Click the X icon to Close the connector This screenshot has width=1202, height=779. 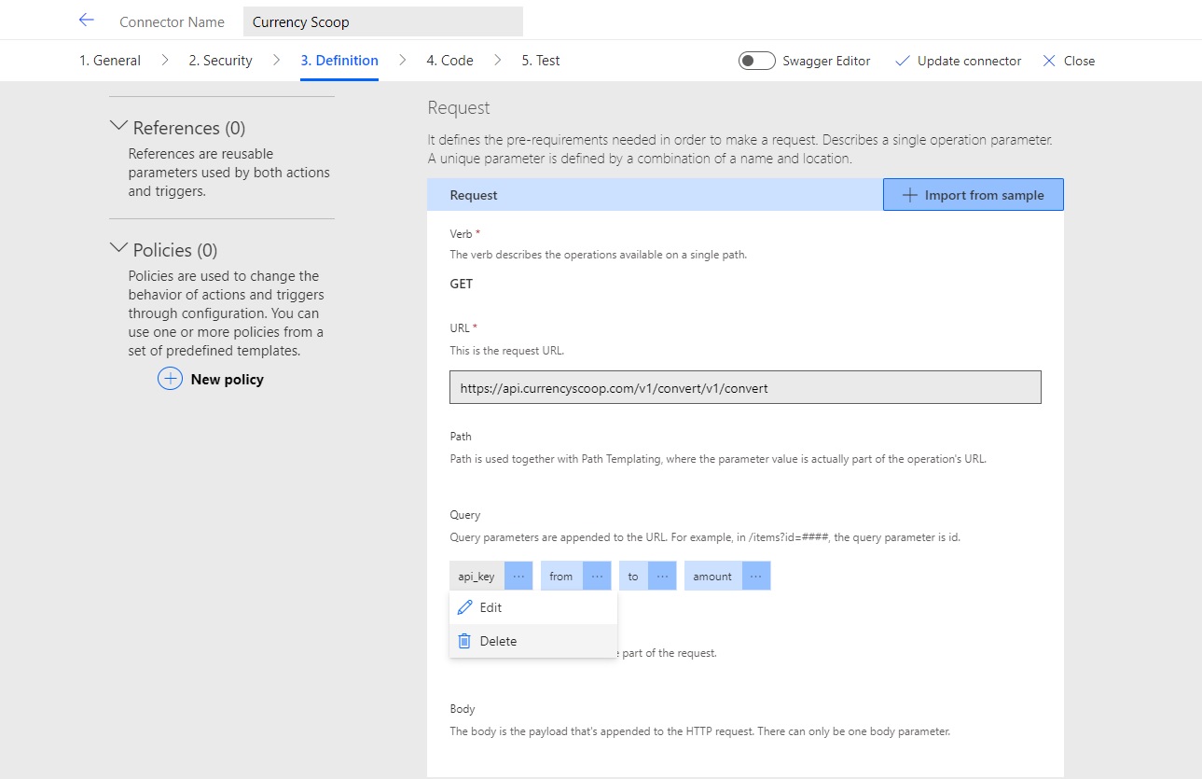point(1052,60)
